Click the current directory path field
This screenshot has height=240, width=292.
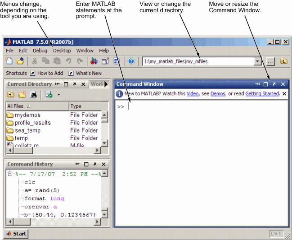[x=198, y=61]
